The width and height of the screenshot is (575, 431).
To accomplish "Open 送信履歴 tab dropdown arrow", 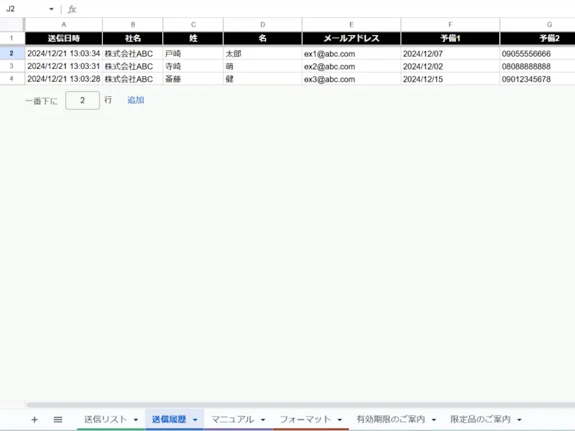I will 195,420.
